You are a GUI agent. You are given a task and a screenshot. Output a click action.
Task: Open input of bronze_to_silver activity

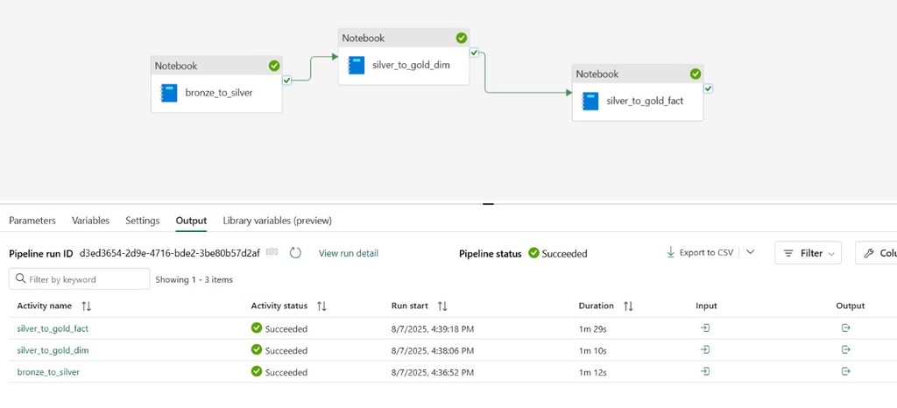(704, 371)
